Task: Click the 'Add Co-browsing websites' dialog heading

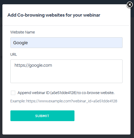Action: [x=54, y=15]
